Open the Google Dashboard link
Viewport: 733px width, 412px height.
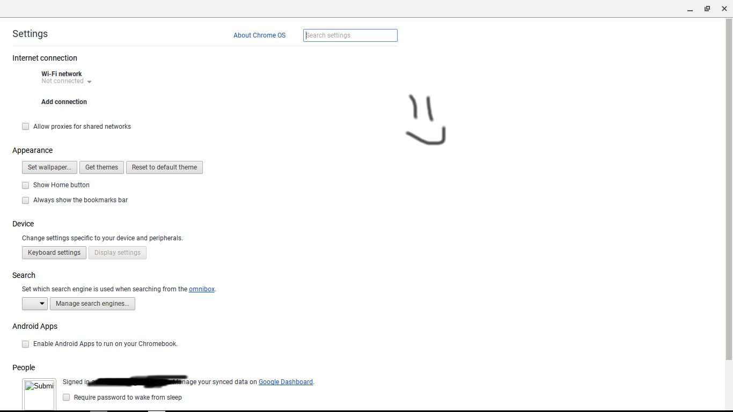click(x=285, y=382)
